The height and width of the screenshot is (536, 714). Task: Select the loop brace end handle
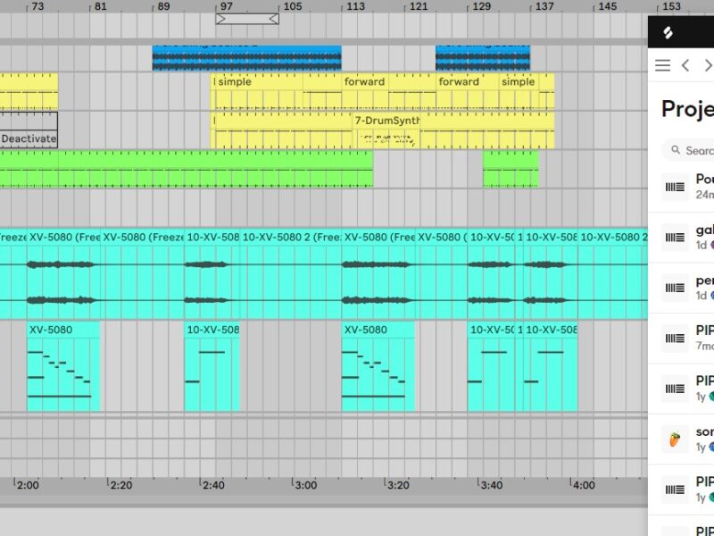274,19
